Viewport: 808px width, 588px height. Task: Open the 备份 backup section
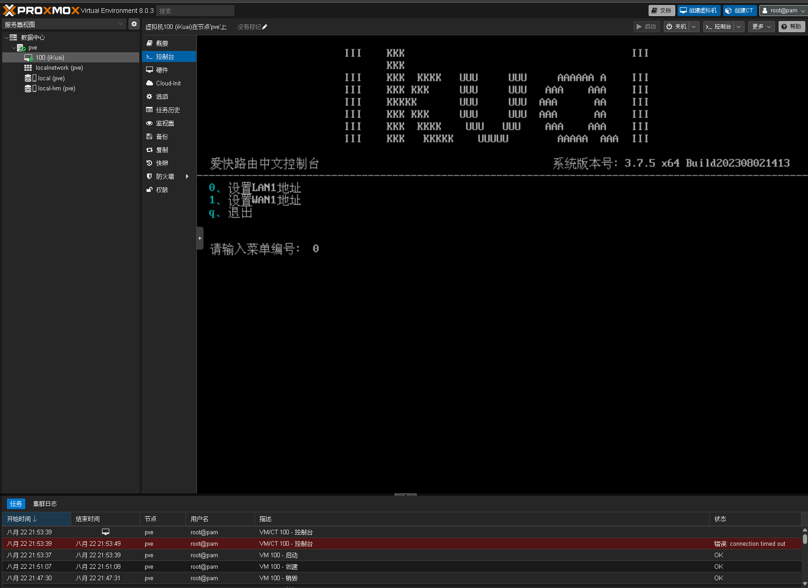[162, 136]
